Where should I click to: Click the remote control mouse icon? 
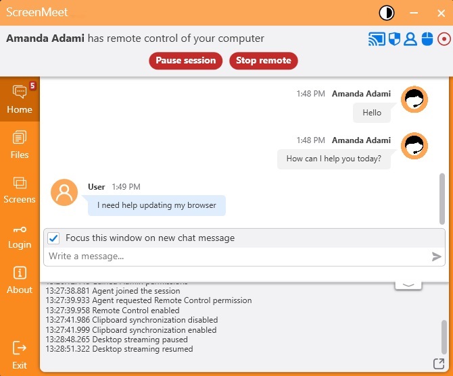[427, 39]
